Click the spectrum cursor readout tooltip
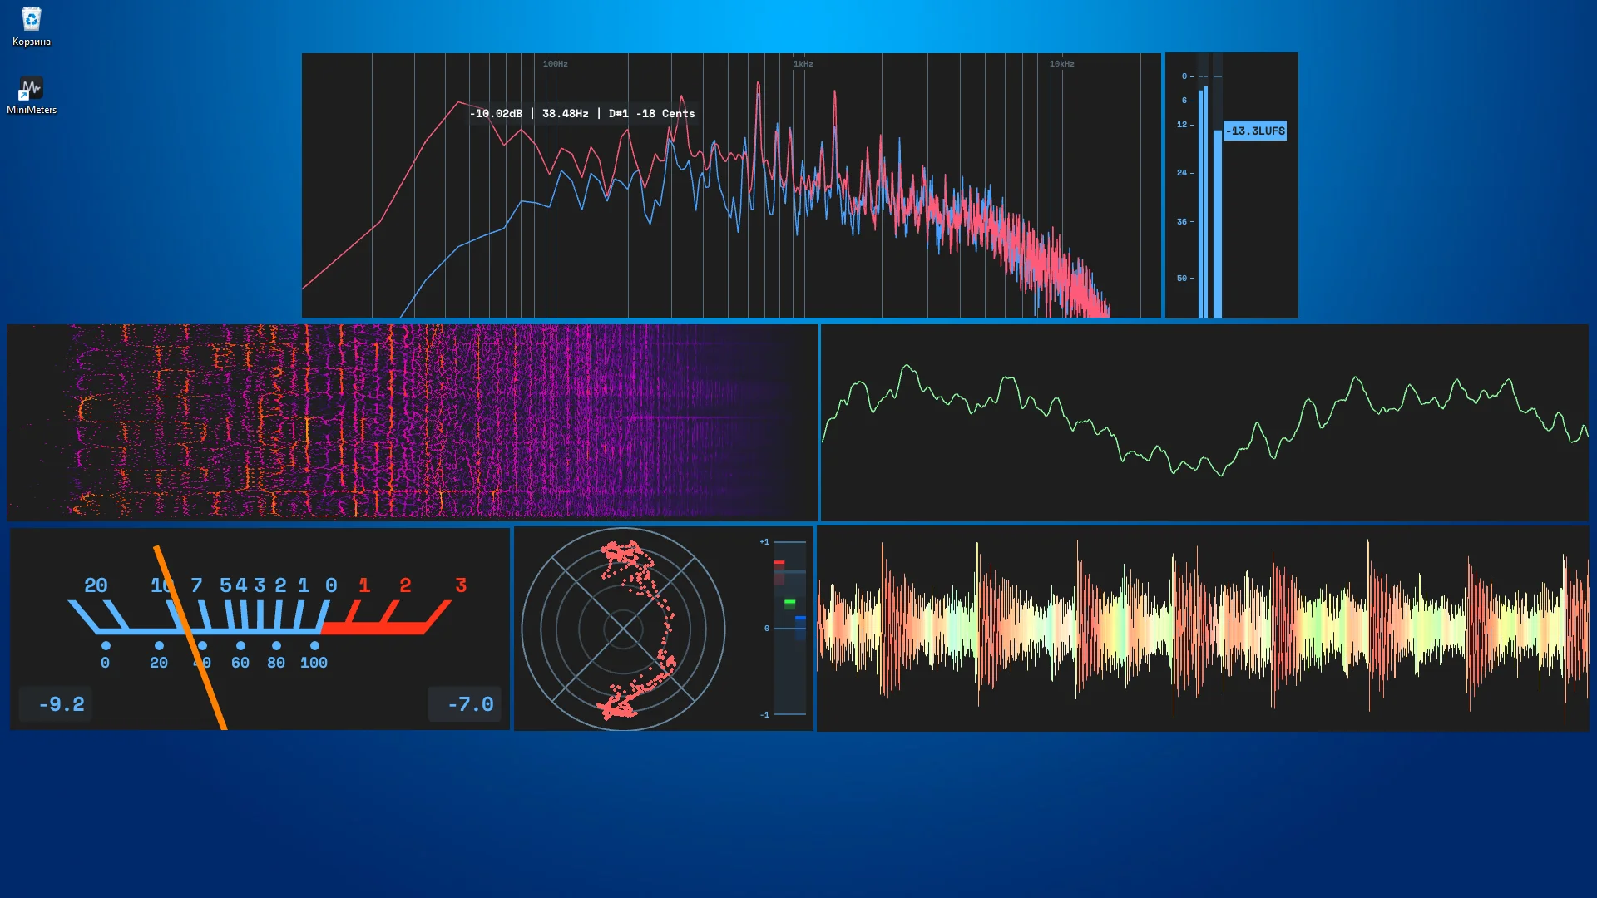This screenshot has width=1597, height=898. click(581, 114)
